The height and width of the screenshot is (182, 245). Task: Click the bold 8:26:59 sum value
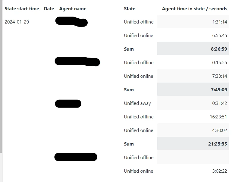219,49
